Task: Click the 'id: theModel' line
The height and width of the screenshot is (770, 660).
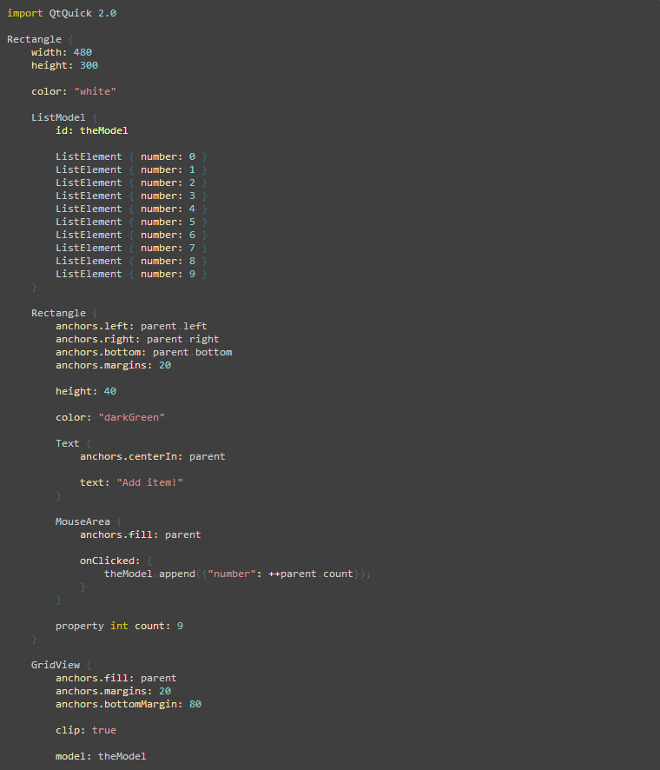Action: tap(92, 130)
